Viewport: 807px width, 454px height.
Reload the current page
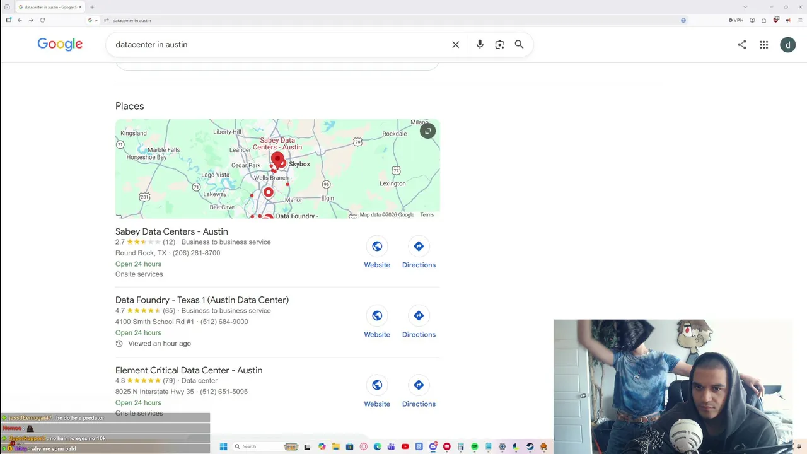click(42, 20)
